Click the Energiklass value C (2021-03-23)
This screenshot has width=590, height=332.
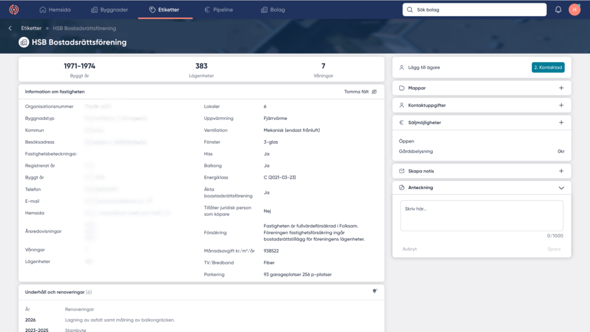click(x=279, y=178)
